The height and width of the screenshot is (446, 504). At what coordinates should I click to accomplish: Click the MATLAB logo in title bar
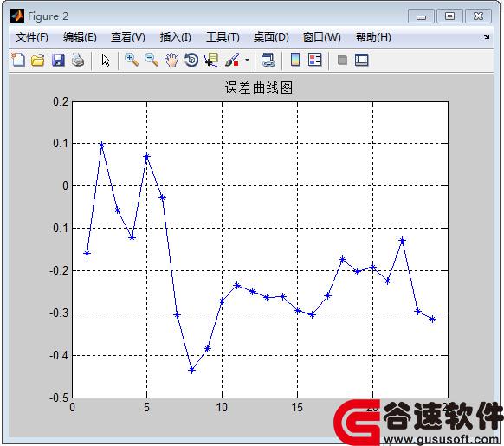(17, 16)
